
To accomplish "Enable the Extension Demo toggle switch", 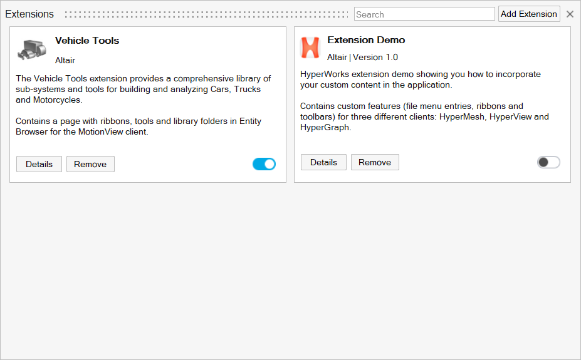I will [x=548, y=162].
